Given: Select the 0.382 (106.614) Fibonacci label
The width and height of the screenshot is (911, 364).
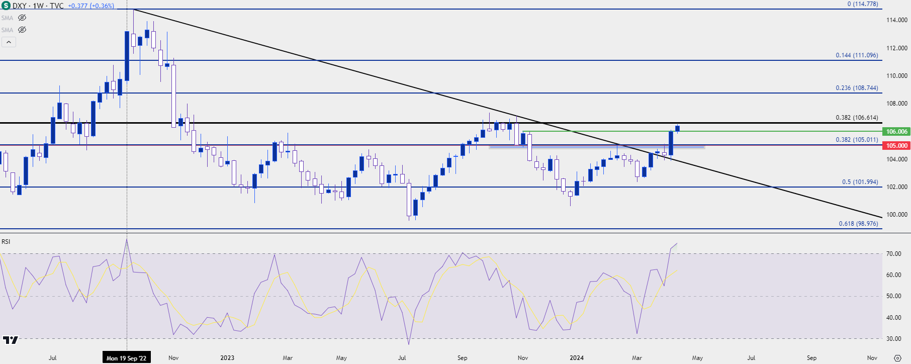Looking at the screenshot, I should pos(857,118).
